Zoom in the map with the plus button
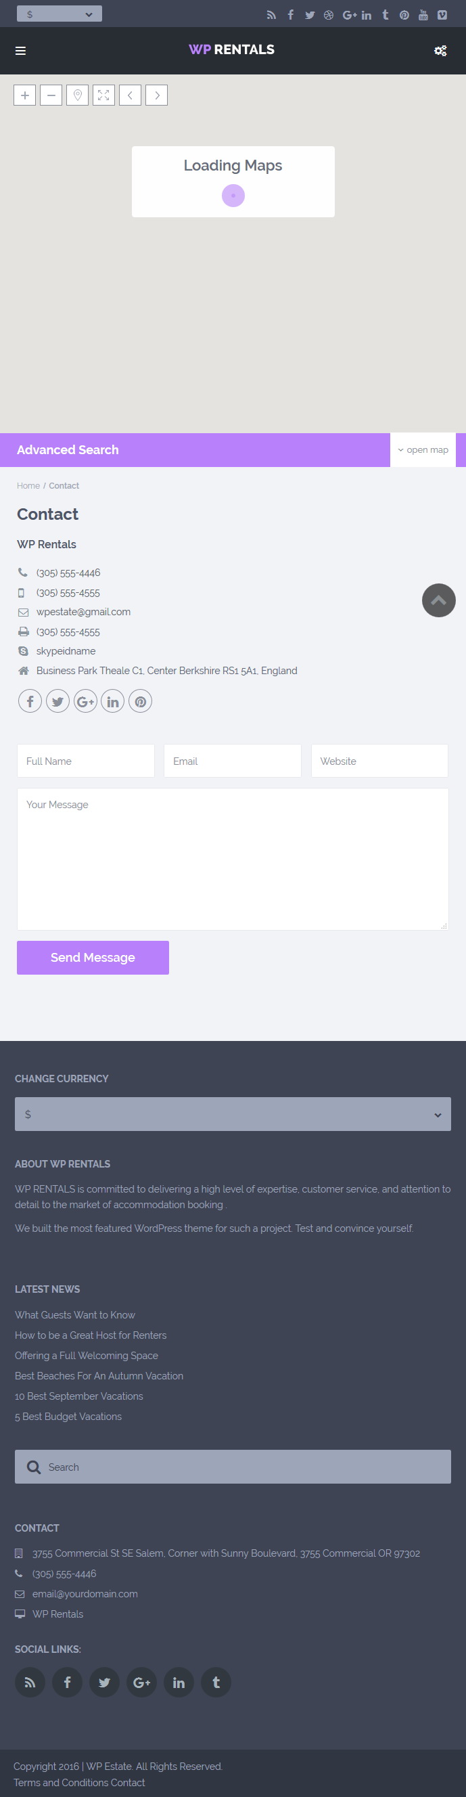 tap(24, 95)
